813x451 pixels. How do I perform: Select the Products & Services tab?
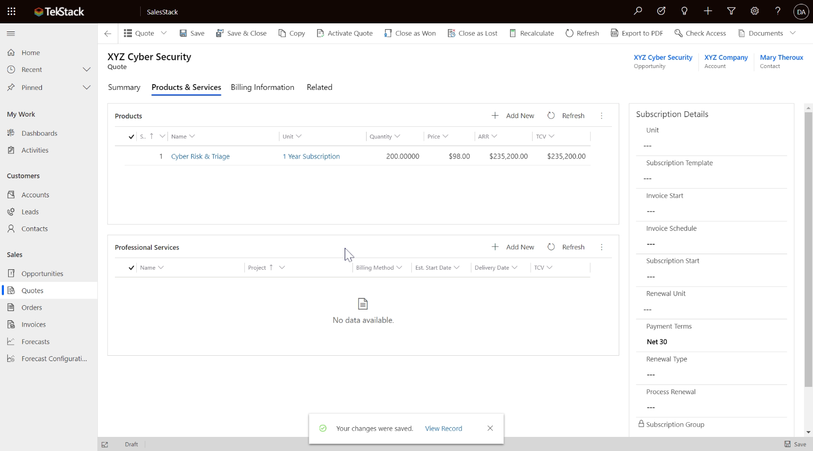click(x=186, y=87)
